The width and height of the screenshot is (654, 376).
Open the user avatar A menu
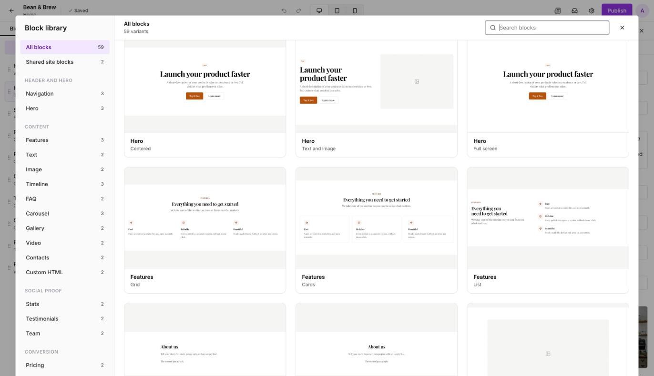tap(642, 10)
